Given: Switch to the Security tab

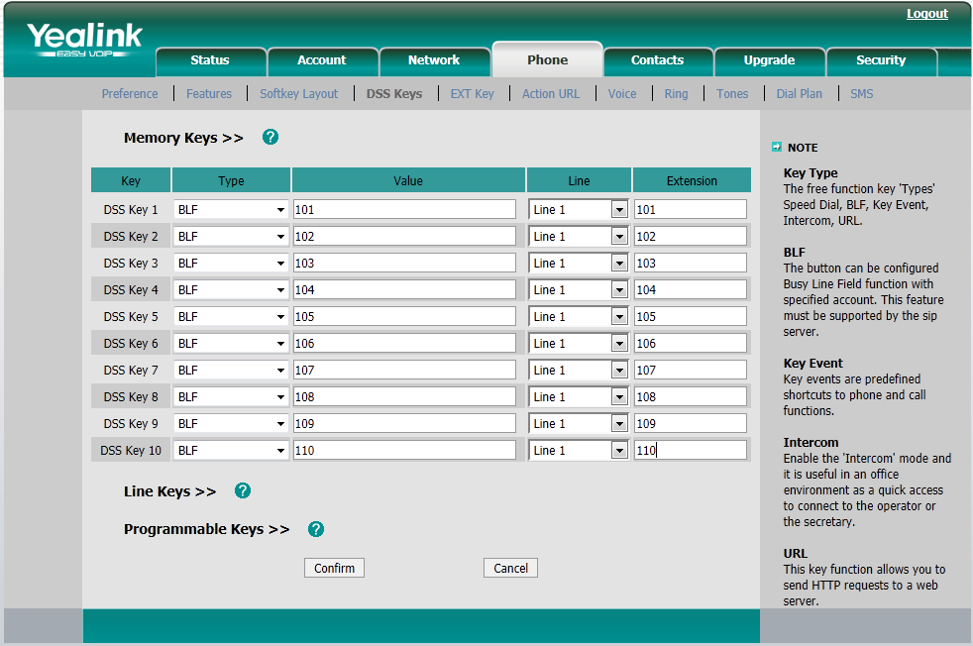Looking at the screenshot, I should (881, 60).
